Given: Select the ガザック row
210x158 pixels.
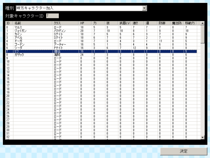Looking at the screenshot, I should click(101, 55).
